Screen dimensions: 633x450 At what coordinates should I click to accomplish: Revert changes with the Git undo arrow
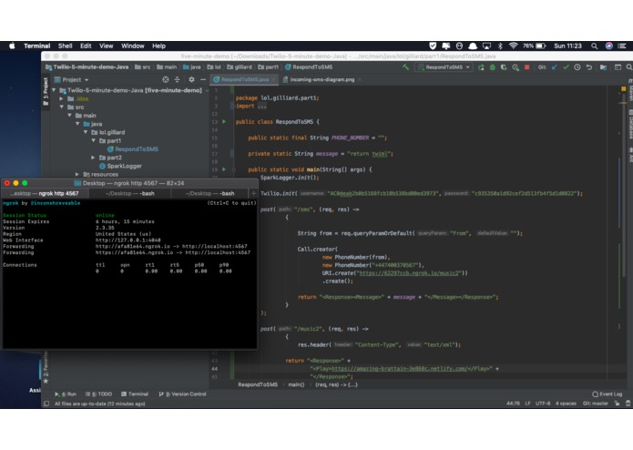click(589, 67)
